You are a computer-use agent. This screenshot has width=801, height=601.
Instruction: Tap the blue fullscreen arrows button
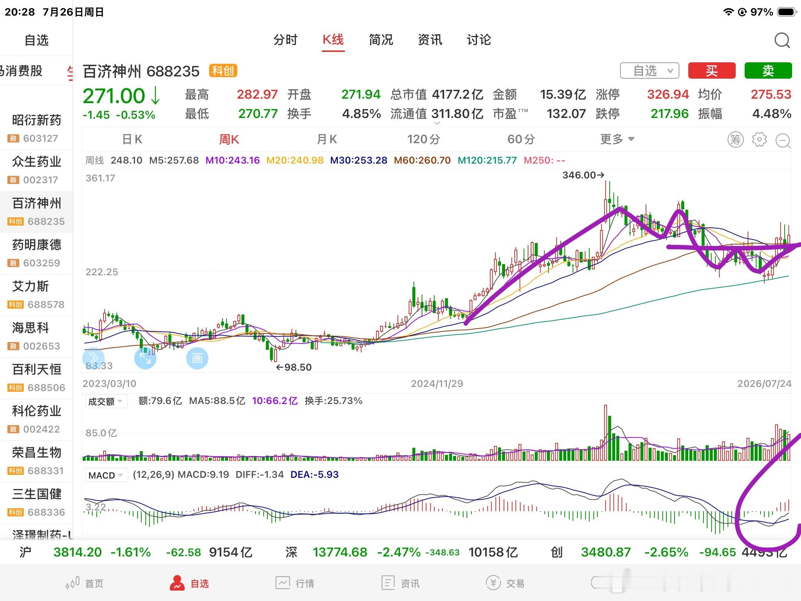(x=145, y=358)
